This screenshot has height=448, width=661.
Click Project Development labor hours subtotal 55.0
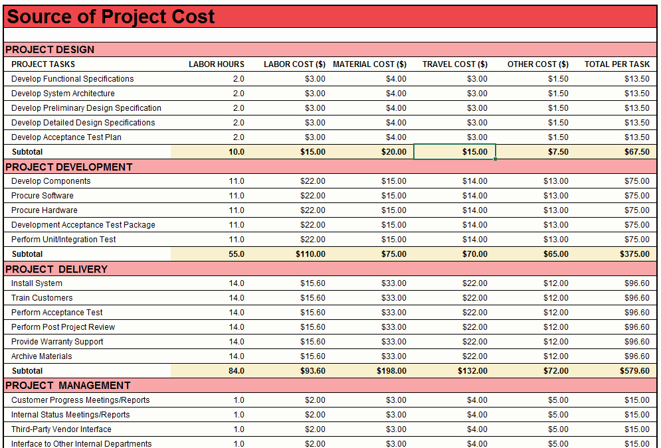point(236,254)
